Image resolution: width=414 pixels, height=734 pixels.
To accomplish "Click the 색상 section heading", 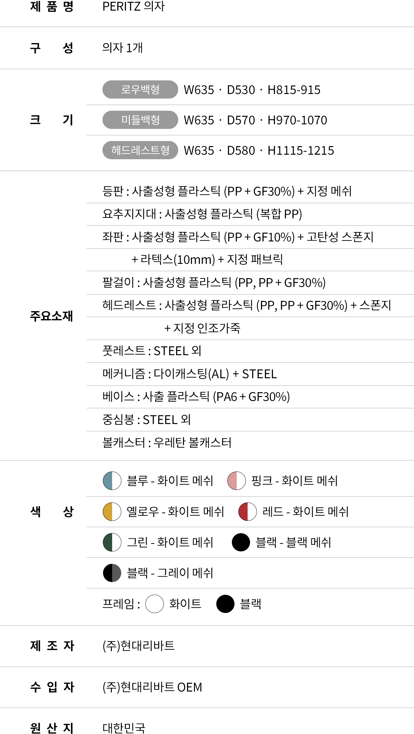I will [52, 512].
